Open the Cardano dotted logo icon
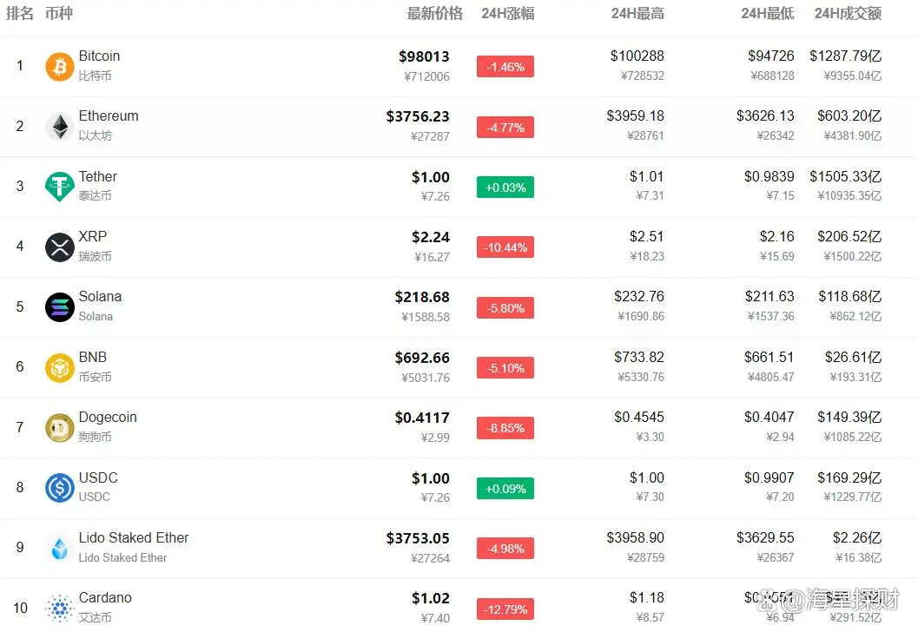This screenshot has width=918, height=632. pyautogui.click(x=60, y=608)
